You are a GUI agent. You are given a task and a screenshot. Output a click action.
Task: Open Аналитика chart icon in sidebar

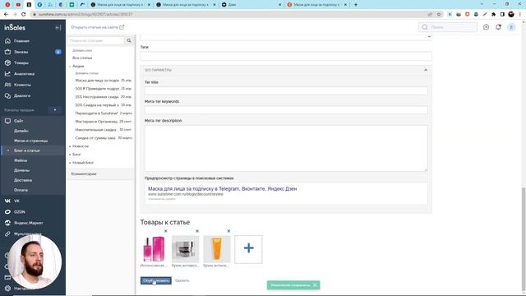[x=7, y=74]
